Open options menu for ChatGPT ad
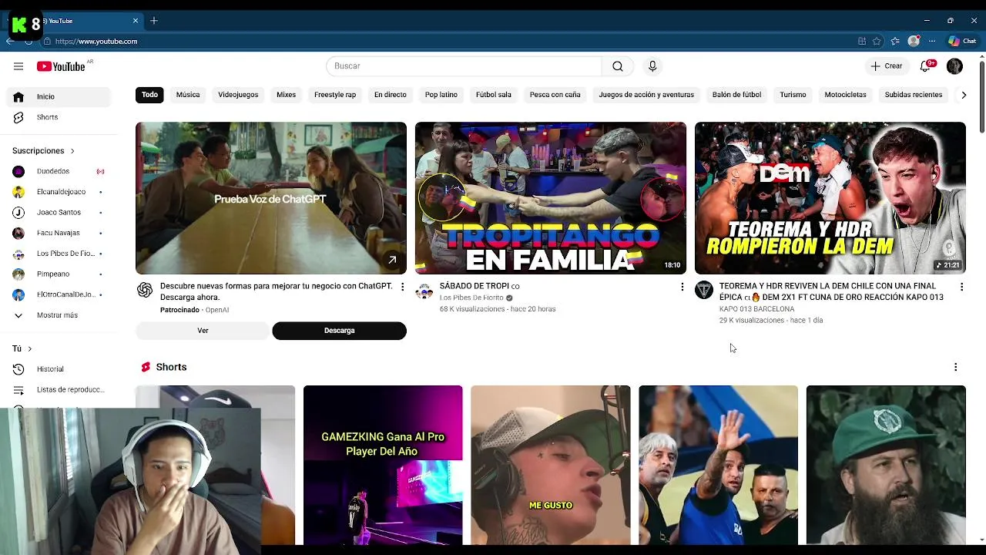986x555 pixels. (x=402, y=287)
